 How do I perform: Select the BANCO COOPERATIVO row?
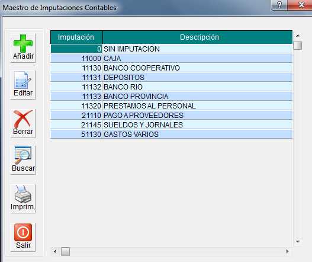172,68
